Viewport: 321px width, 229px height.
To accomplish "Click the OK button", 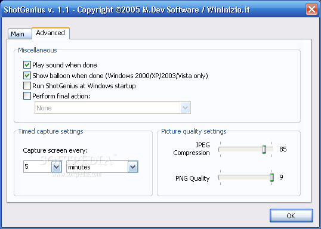I will 291,216.
